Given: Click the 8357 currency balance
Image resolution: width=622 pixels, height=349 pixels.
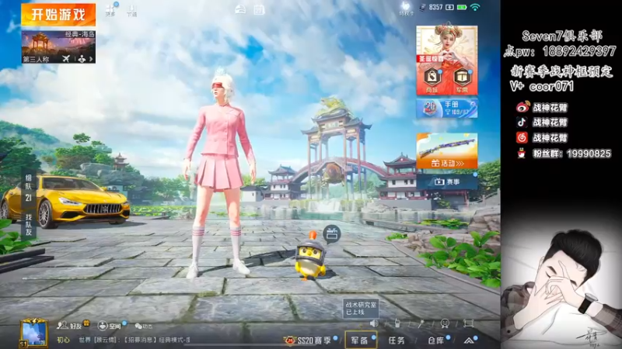Looking at the screenshot, I should pyautogui.click(x=435, y=7).
